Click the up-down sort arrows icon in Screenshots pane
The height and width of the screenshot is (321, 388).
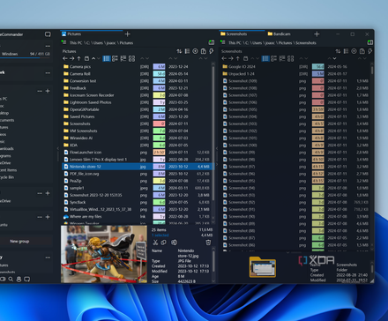[x=338, y=51]
